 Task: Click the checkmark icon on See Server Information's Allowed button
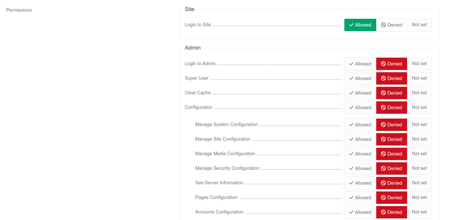coord(351,183)
